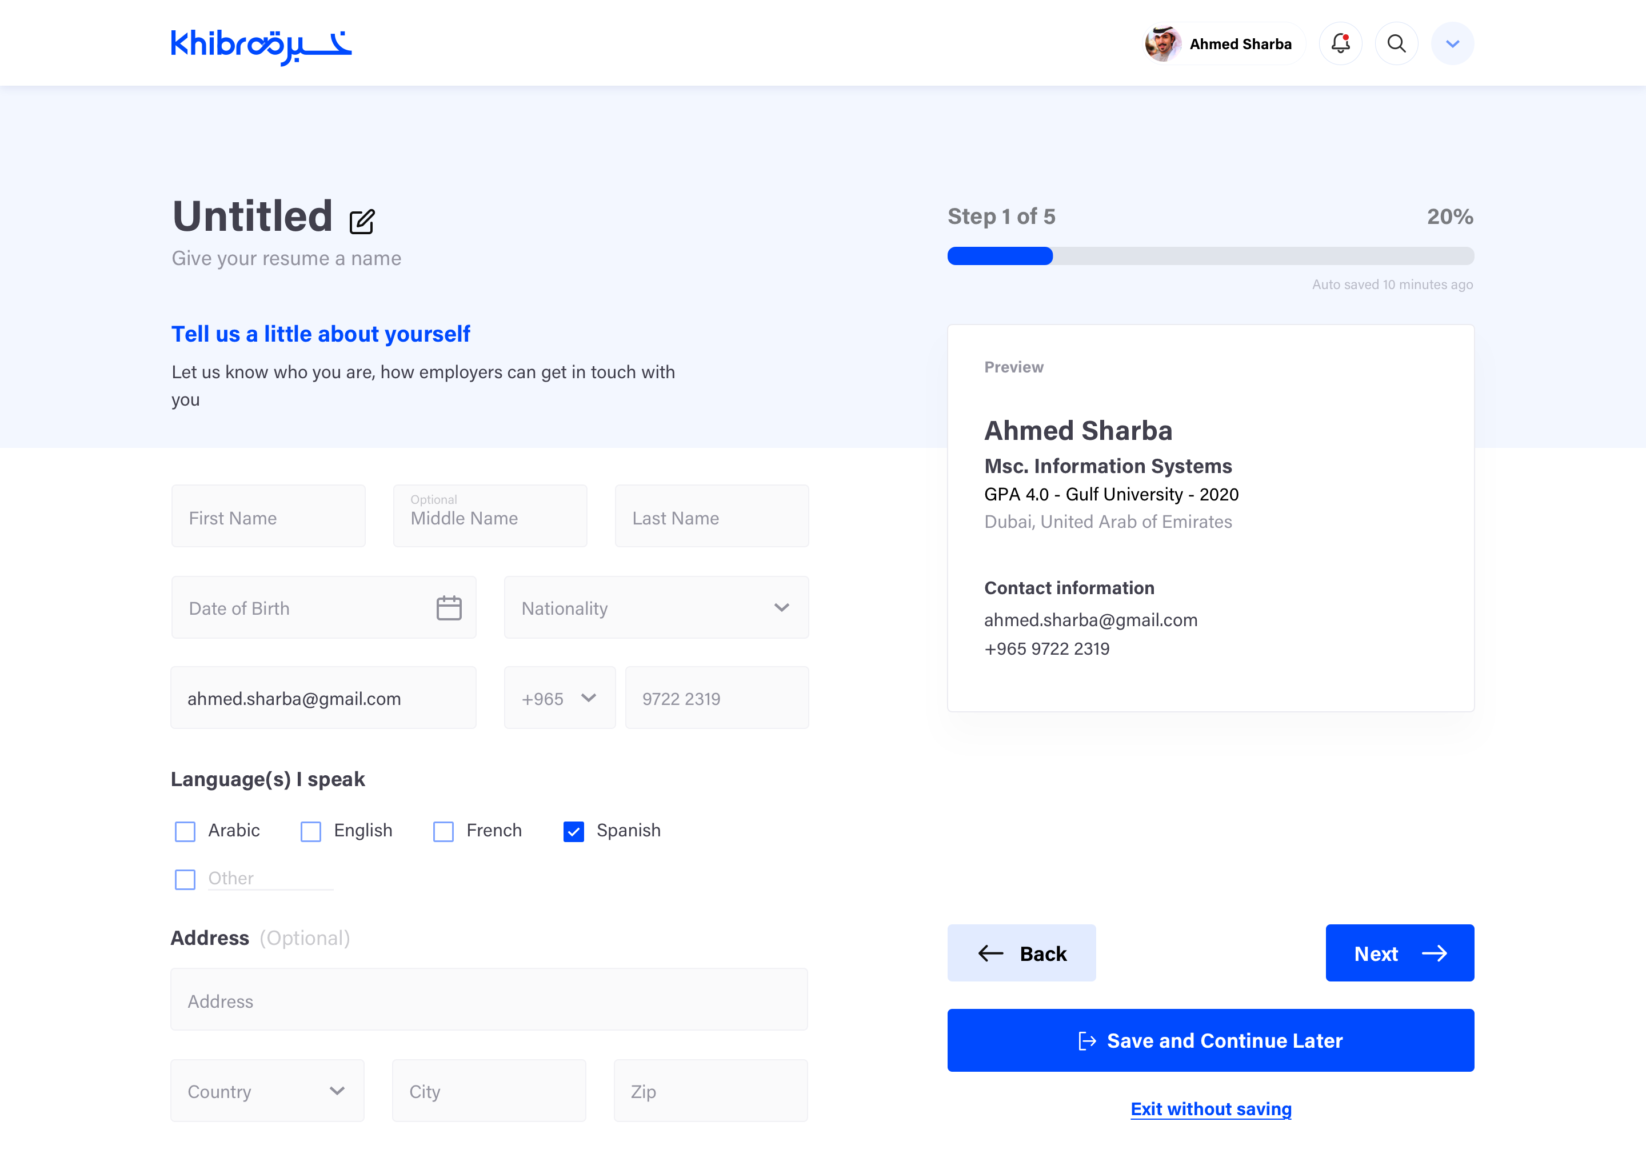The height and width of the screenshot is (1170, 1646).
Task: Open the calendar date picker icon
Action: [x=448, y=608]
